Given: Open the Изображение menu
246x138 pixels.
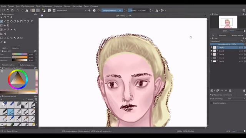Looking at the screenshot, I should (28, 6).
